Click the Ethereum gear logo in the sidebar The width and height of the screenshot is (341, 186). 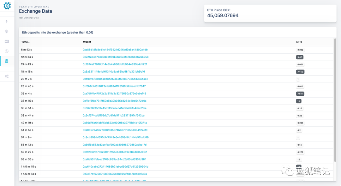(7, 6)
